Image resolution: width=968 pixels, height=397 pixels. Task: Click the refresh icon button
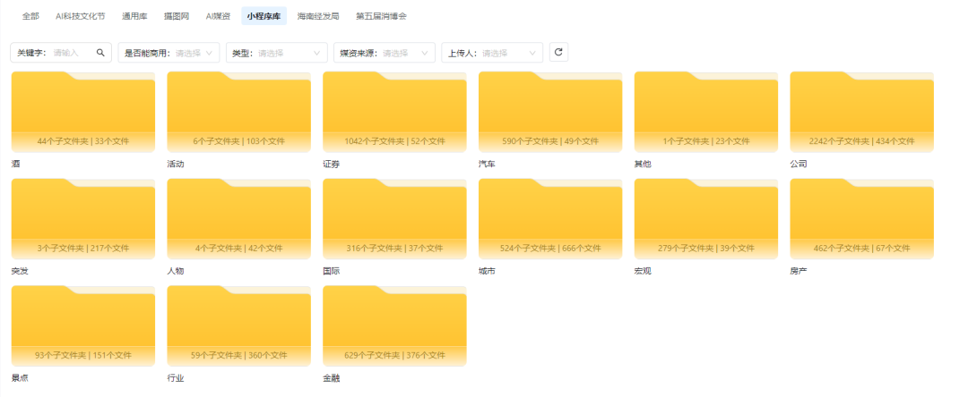click(558, 53)
